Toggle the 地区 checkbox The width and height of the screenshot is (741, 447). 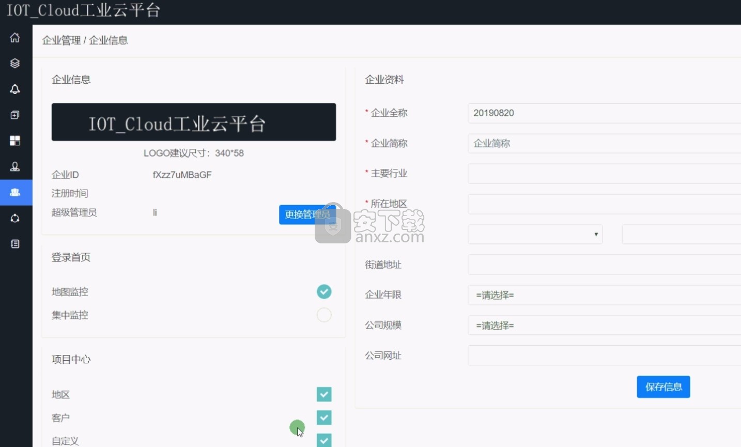pyautogui.click(x=324, y=394)
